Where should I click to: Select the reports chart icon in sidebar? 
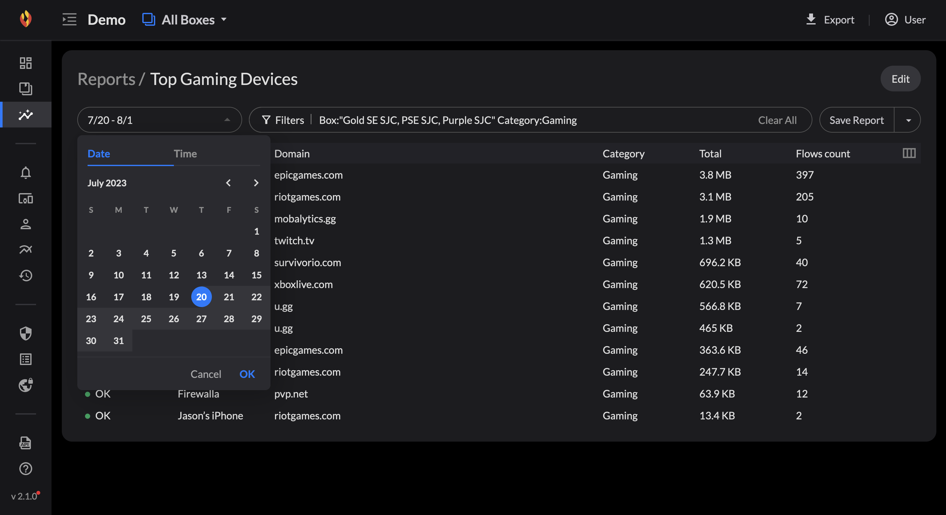(x=26, y=115)
